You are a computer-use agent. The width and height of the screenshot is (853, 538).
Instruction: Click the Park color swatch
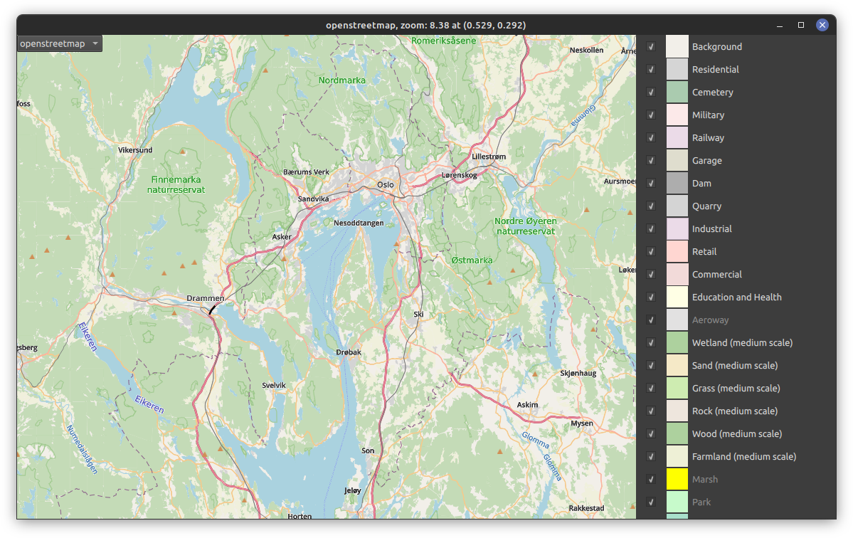(676, 502)
